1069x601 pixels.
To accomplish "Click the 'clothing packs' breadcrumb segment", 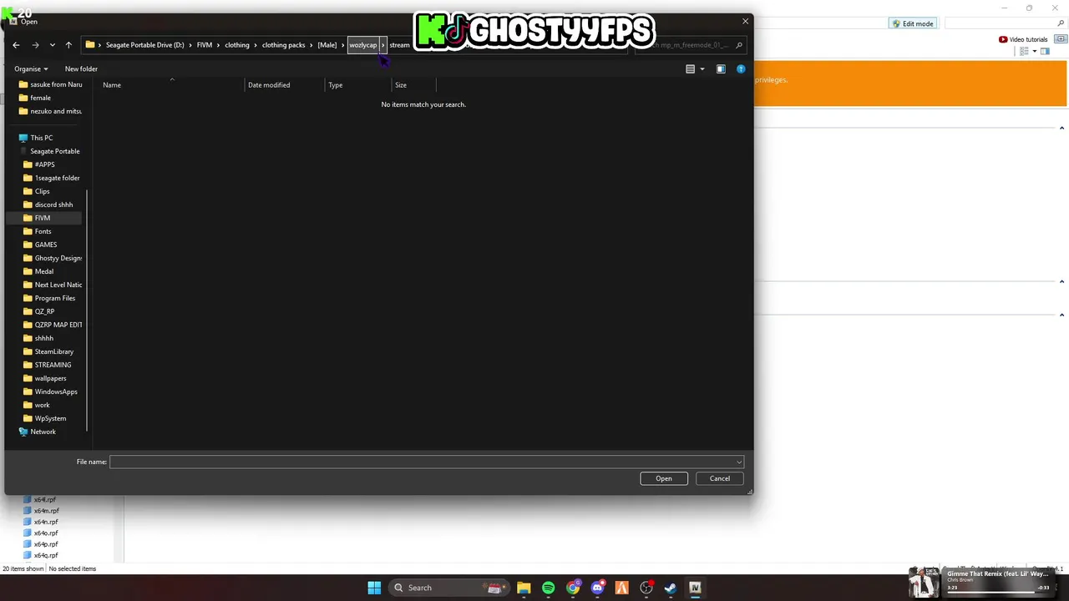I will (283, 45).
